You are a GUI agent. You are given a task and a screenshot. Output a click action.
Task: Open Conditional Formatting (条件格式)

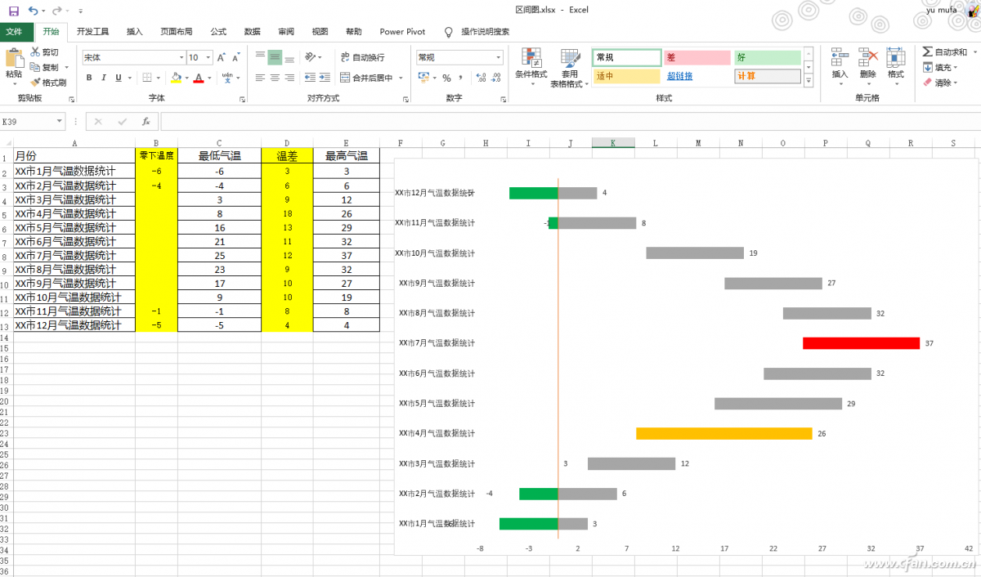click(x=531, y=68)
